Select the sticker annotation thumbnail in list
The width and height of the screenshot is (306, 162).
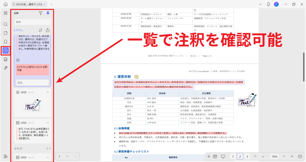33,105
